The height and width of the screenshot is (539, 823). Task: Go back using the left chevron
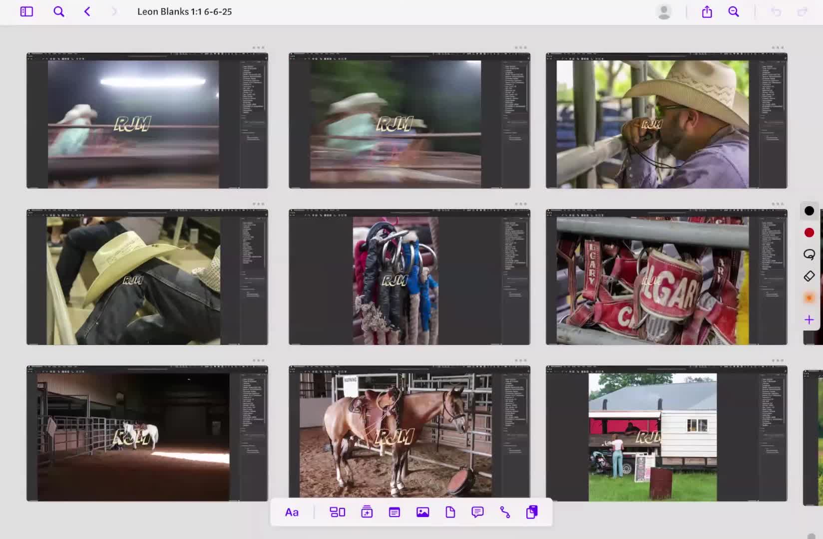point(87,11)
